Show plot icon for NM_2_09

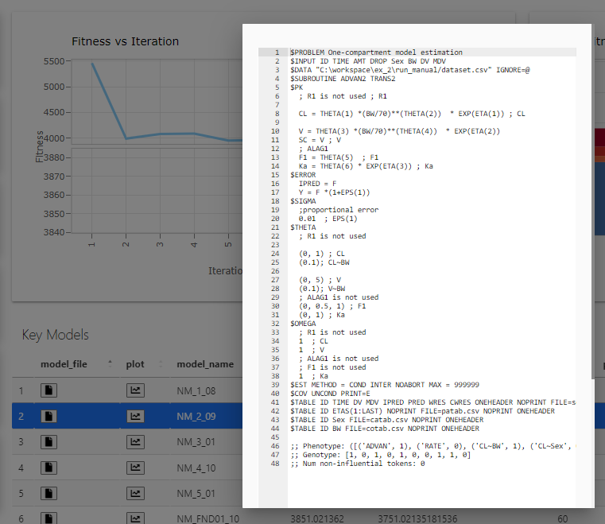[135, 416]
